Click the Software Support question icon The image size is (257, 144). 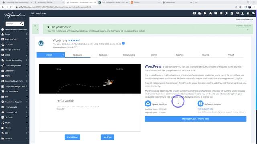[200, 104]
